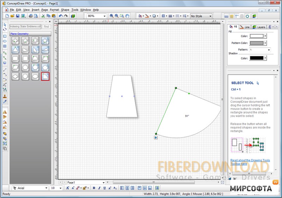Click the Zoom In magnifier

point(111,16)
